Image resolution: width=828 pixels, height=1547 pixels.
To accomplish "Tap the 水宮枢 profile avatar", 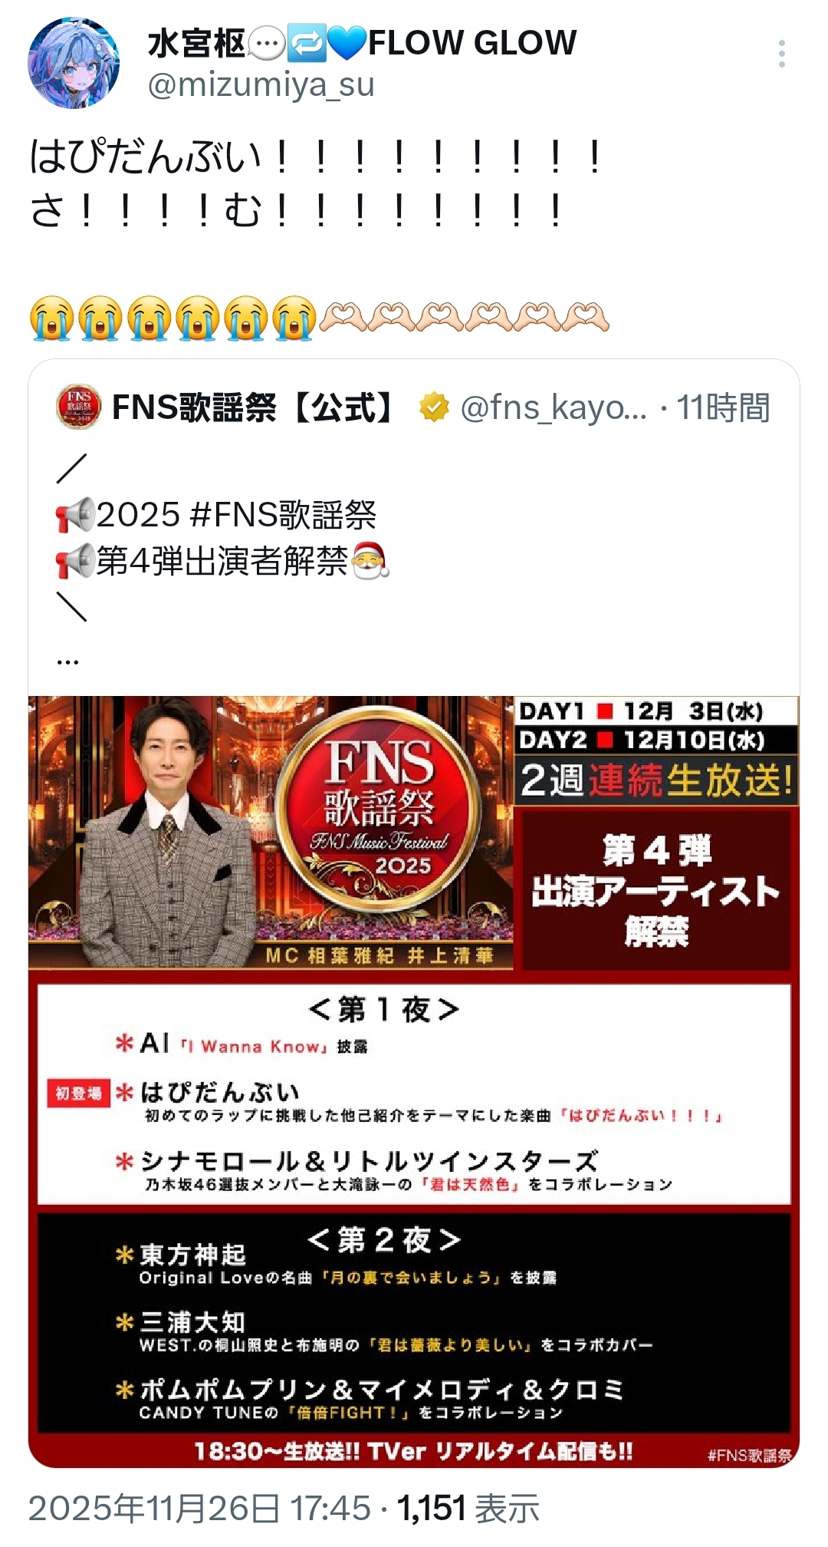I will 74,63.
